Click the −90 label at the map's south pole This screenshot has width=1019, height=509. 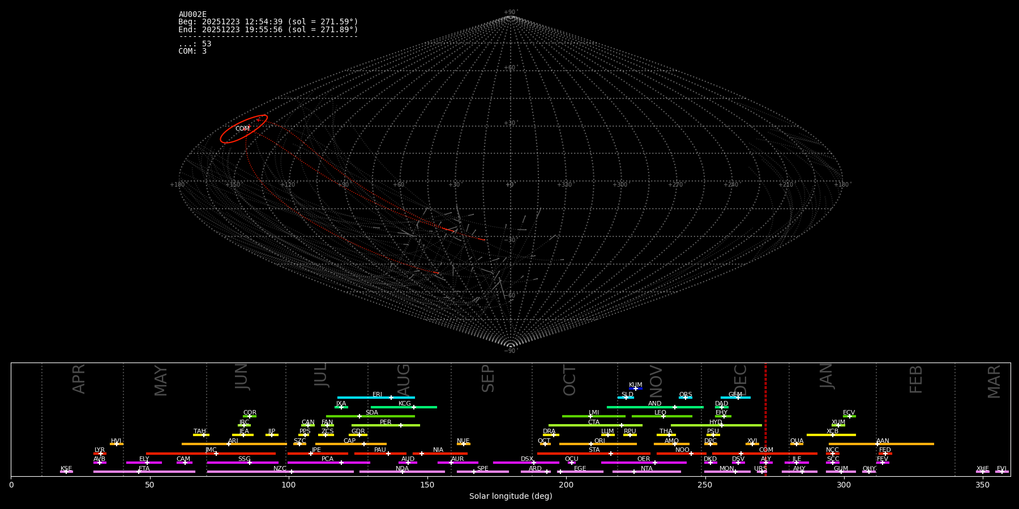(510, 351)
